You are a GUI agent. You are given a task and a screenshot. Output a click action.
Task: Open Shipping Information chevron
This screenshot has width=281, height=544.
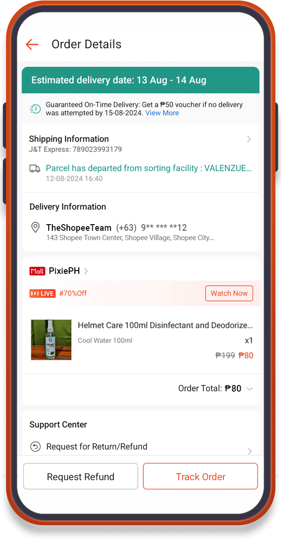pyautogui.click(x=249, y=139)
